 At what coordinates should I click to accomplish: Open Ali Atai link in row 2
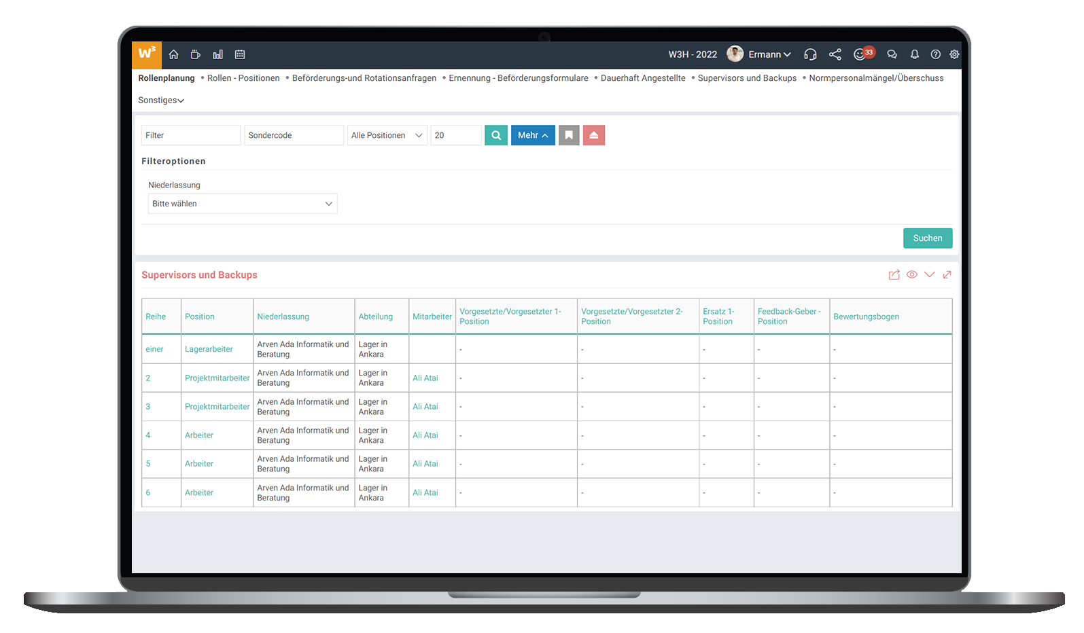pyautogui.click(x=425, y=378)
